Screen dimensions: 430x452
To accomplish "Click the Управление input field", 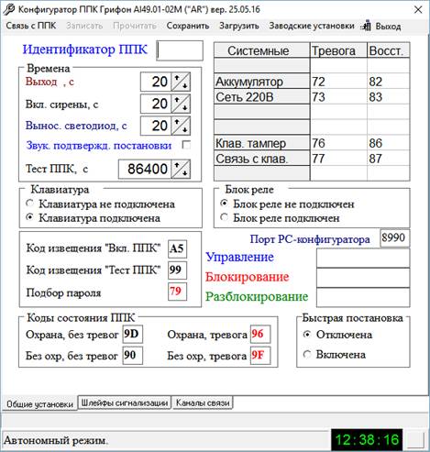I will (363, 259).
